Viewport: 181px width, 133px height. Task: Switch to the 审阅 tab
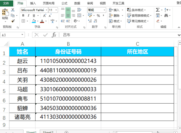90,3
